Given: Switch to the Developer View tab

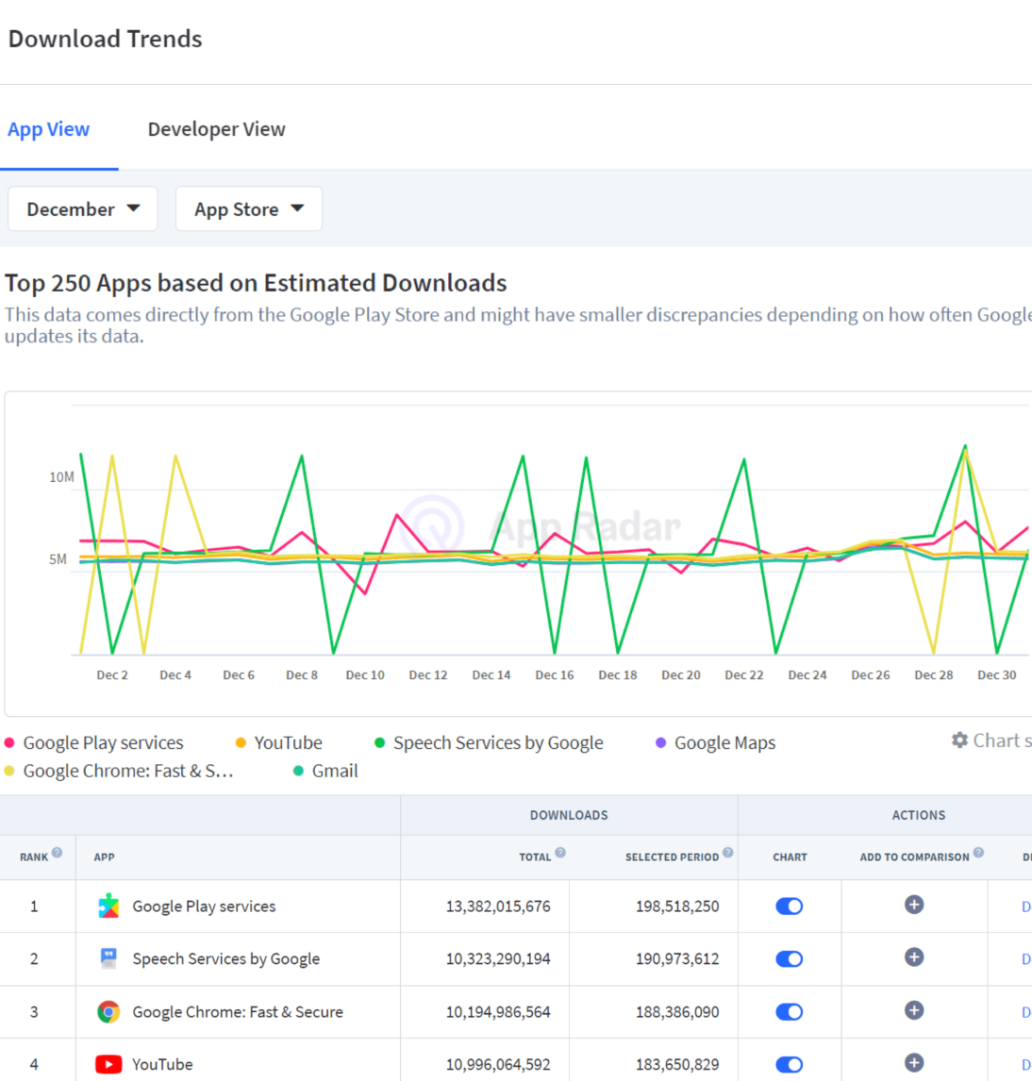Looking at the screenshot, I should [x=216, y=129].
